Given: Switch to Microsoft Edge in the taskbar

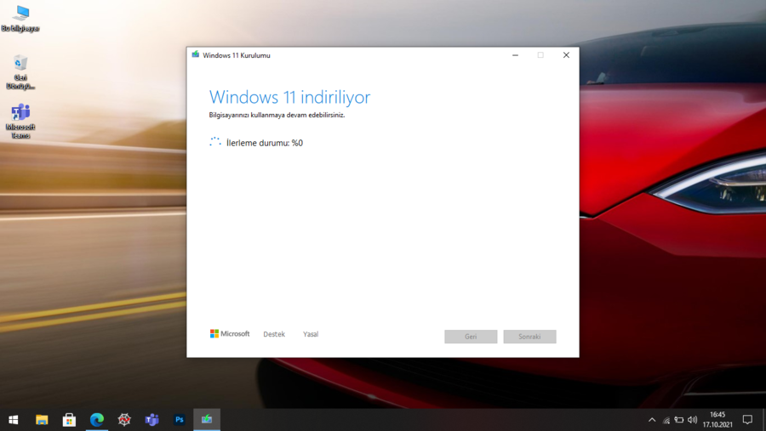Looking at the screenshot, I should tap(97, 420).
